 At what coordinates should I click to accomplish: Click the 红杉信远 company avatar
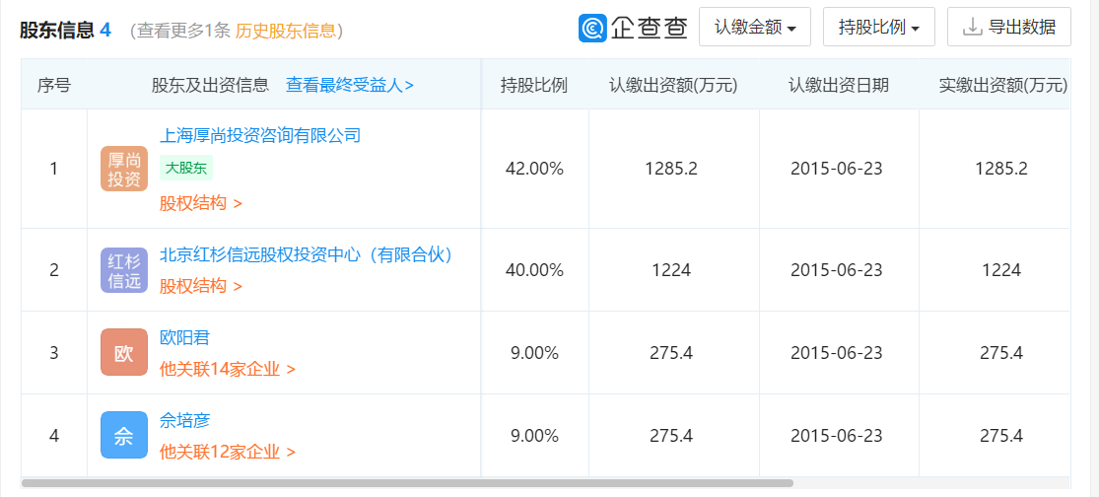coord(124,270)
